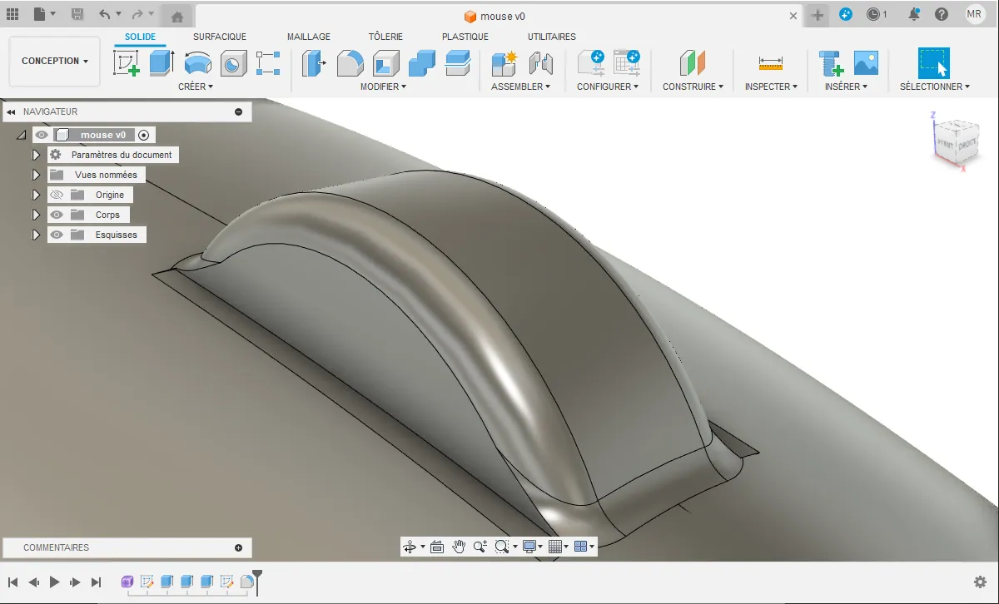Viewport: 999px width, 604px height.
Task: Click the view cube in viewport
Action: 956,141
